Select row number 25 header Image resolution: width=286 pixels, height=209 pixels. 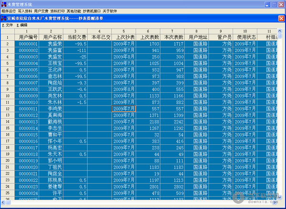pos(8,193)
